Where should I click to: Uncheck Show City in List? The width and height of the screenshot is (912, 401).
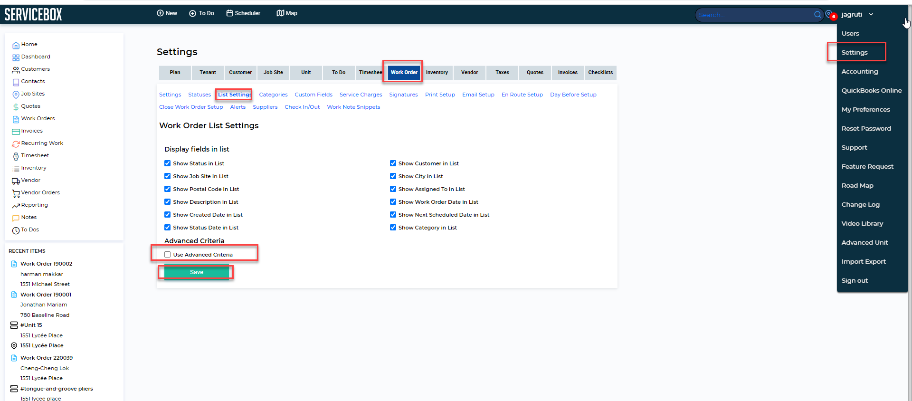[393, 176]
